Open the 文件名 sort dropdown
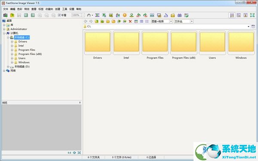Screen dimensions: 258x161 point(192,21)
